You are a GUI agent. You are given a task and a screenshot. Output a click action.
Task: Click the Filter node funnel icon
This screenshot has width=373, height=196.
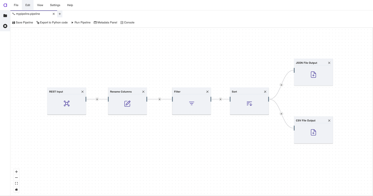(191, 104)
